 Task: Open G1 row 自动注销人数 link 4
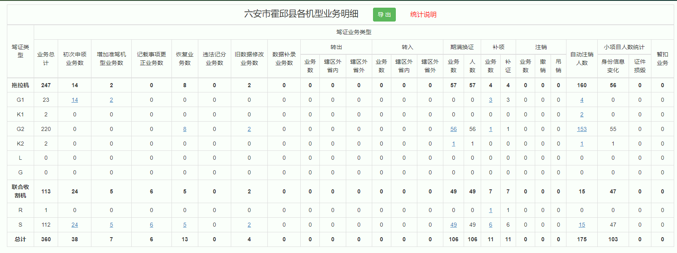click(582, 100)
